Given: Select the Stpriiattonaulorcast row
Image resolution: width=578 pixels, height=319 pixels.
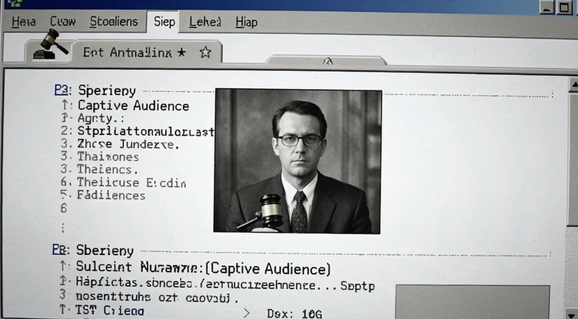Looking at the screenshot, I should (x=137, y=131).
